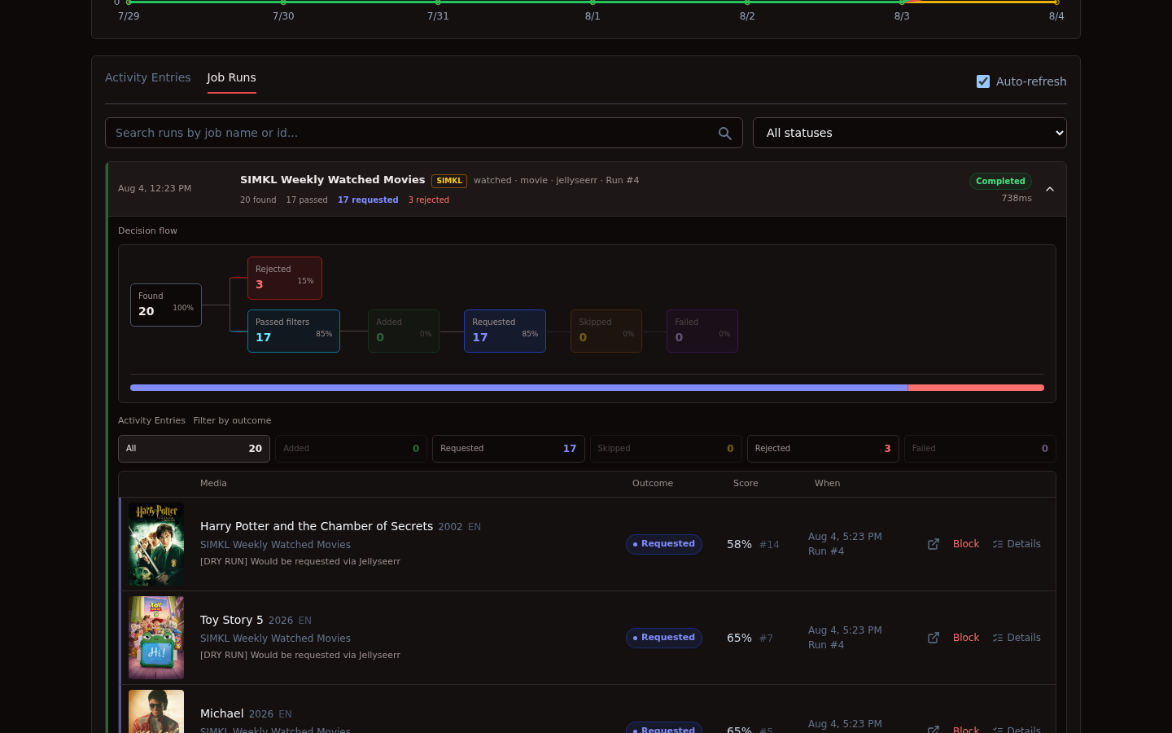The width and height of the screenshot is (1172, 733).
Task: Click the search runs input field
Action: tap(423, 133)
